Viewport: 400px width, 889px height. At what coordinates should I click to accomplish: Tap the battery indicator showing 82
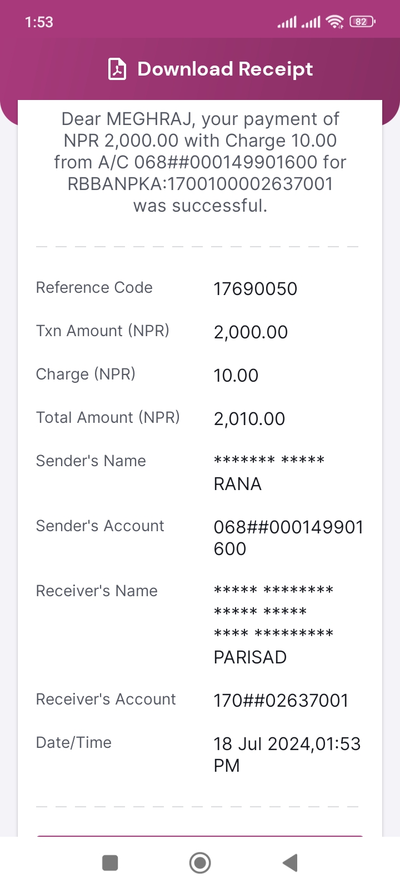coord(362,22)
